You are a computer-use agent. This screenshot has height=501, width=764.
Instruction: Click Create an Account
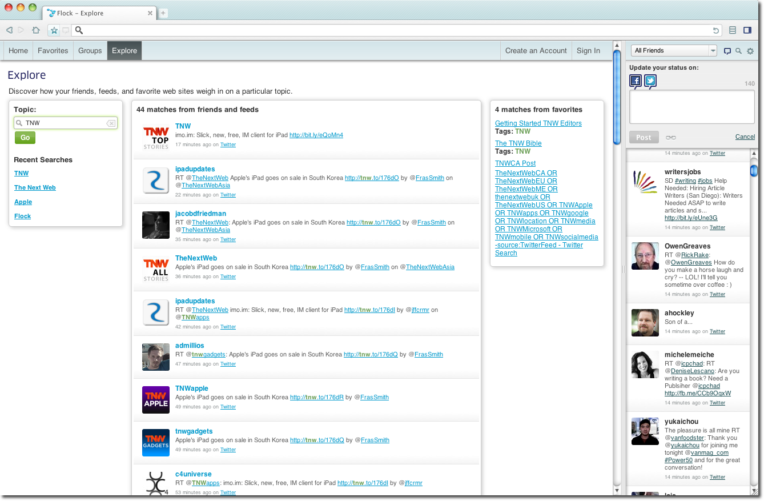(536, 50)
